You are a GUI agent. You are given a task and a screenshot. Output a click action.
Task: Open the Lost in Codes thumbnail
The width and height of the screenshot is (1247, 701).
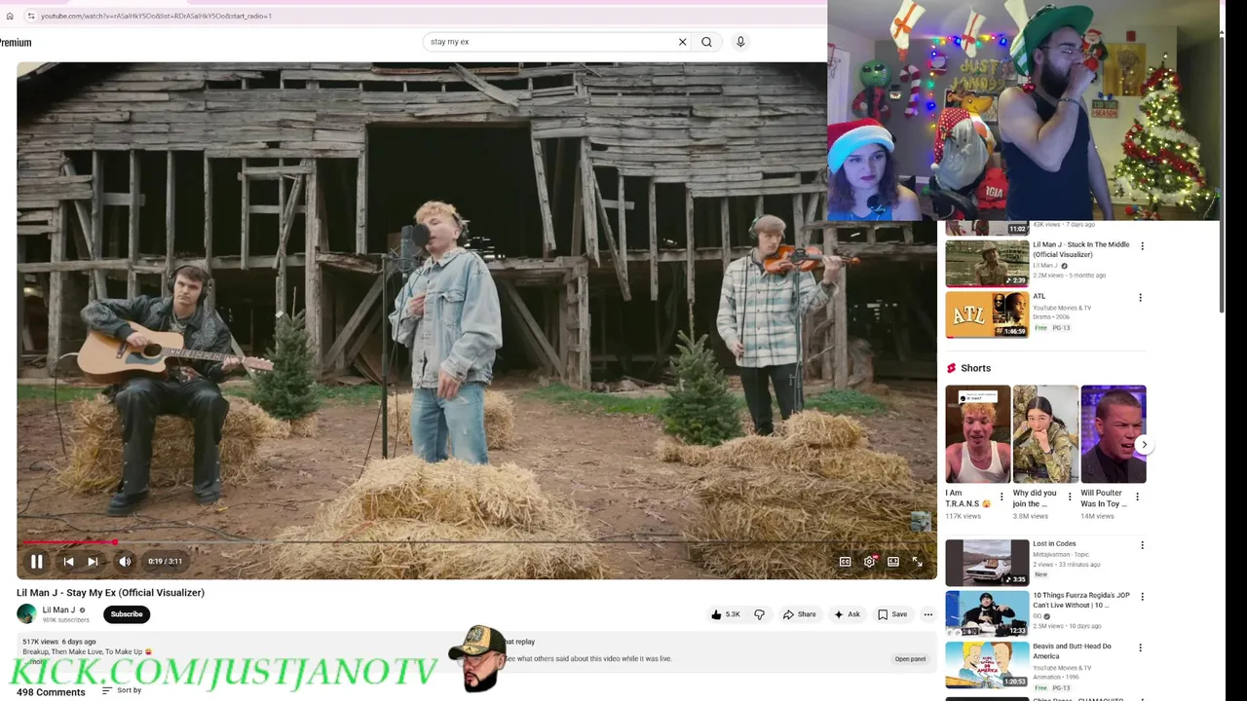click(987, 562)
